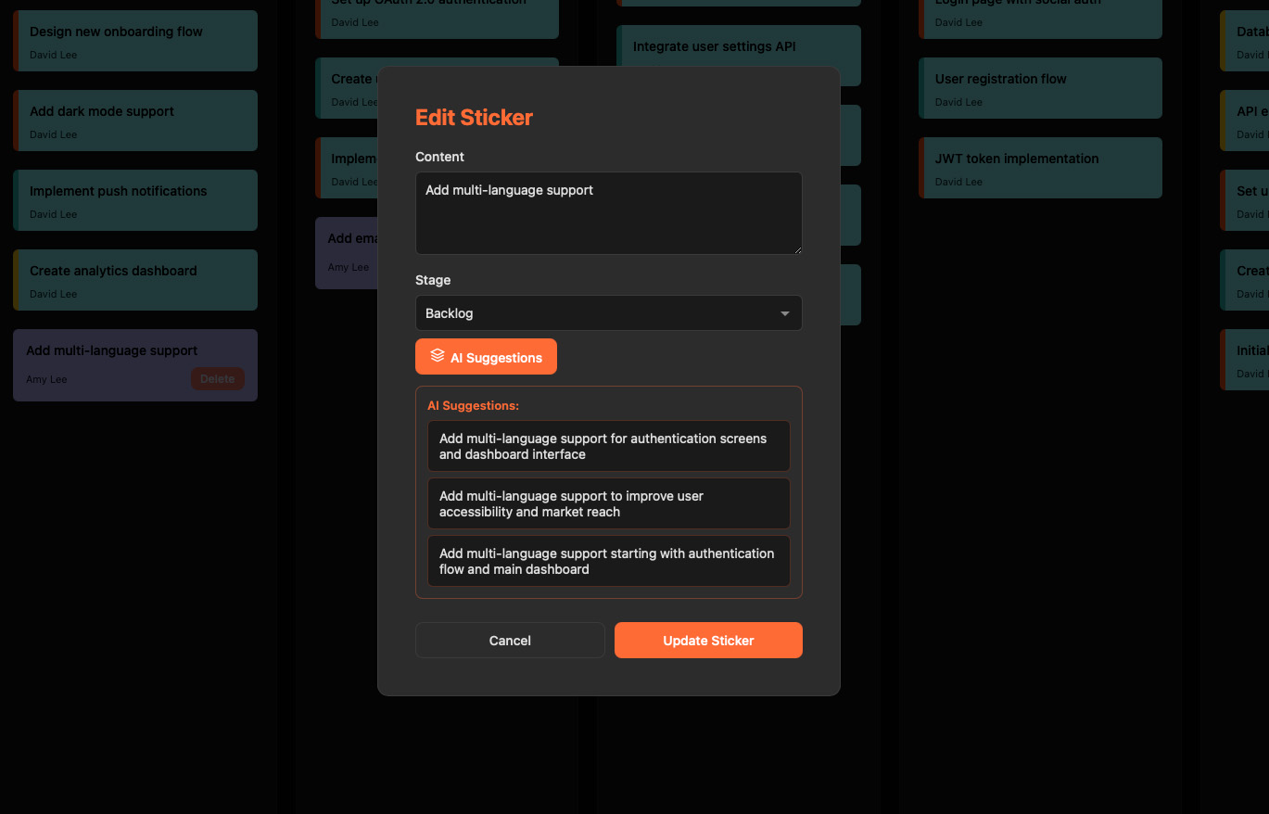
Task: Select suggestion about accessibility and market reach
Action: coord(608,503)
